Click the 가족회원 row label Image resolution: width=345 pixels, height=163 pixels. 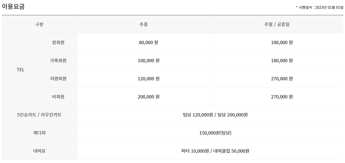click(58, 60)
